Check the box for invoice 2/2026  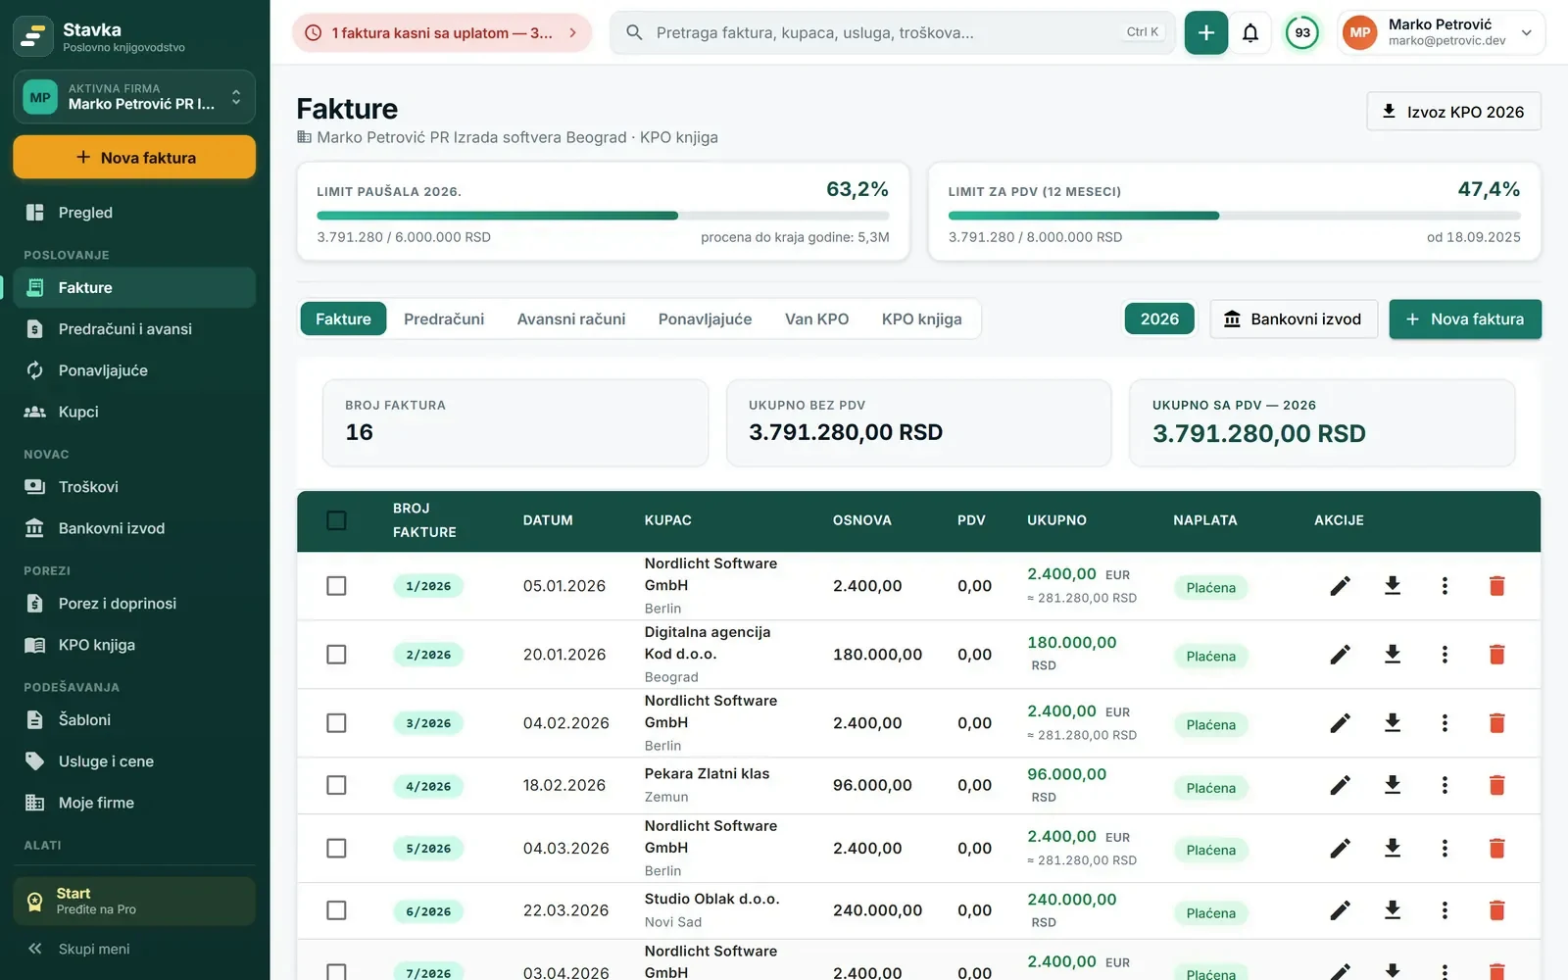pyautogui.click(x=336, y=655)
